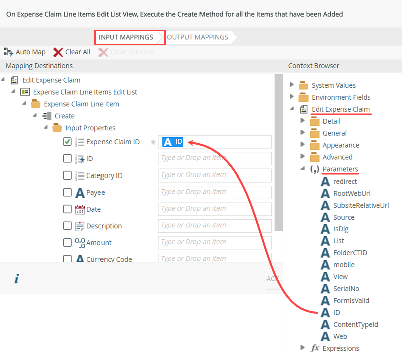
Task: Check the ID property checkbox
Action: tap(67, 158)
